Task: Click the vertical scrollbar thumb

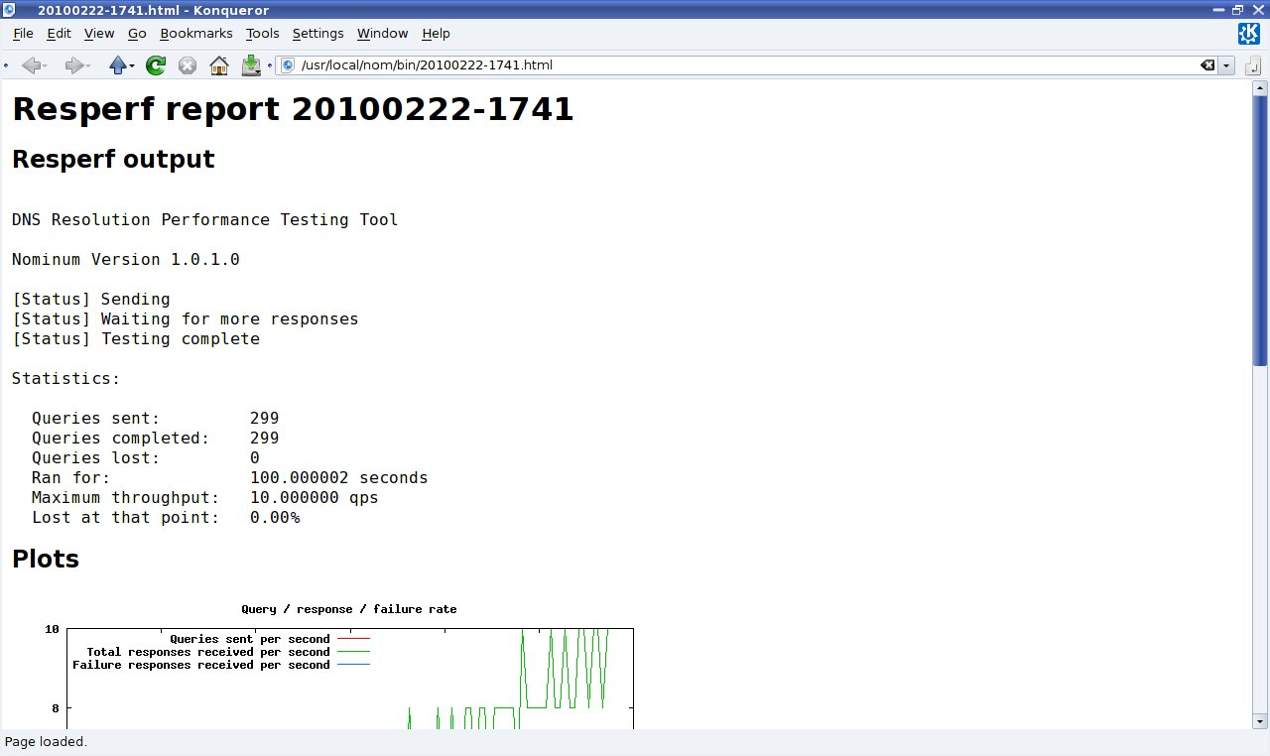Action: click(x=1260, y=230)
